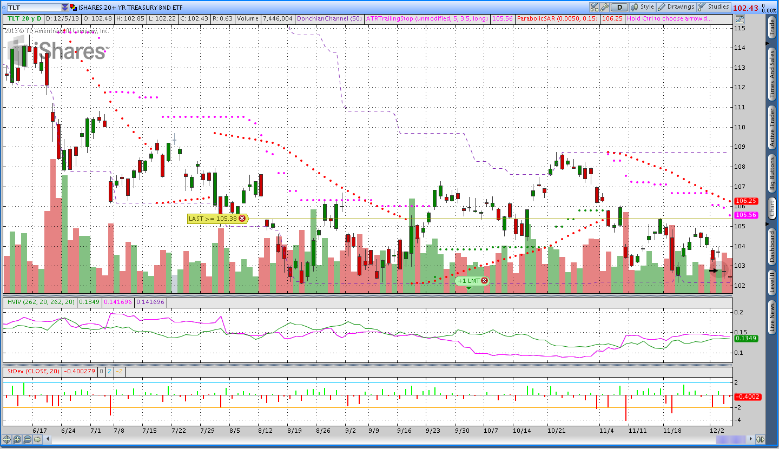Click the Volume 7,446,004 readout
This screenshot has width=779, height=449.
[265, 18]
